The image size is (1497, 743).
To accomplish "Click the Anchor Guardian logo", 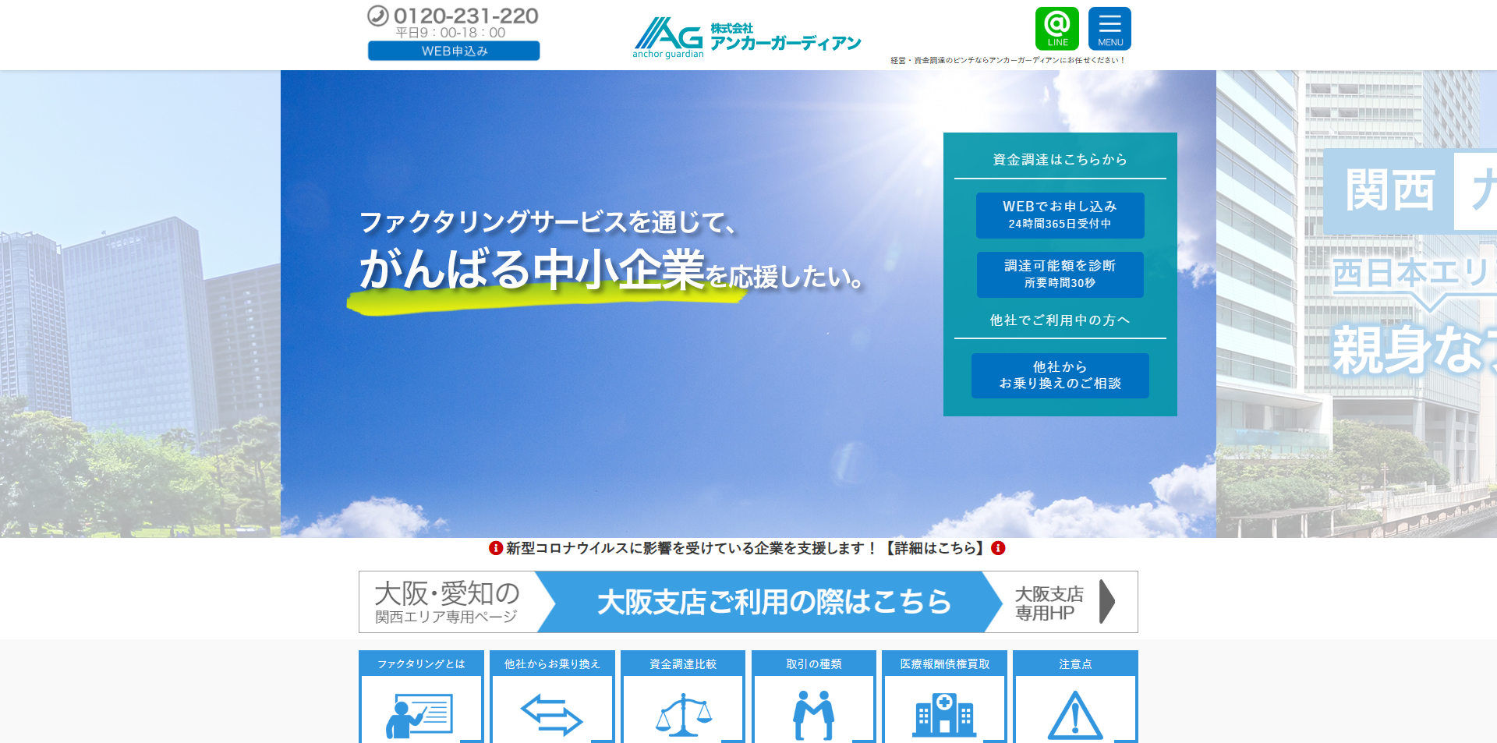I will (746, 37).
